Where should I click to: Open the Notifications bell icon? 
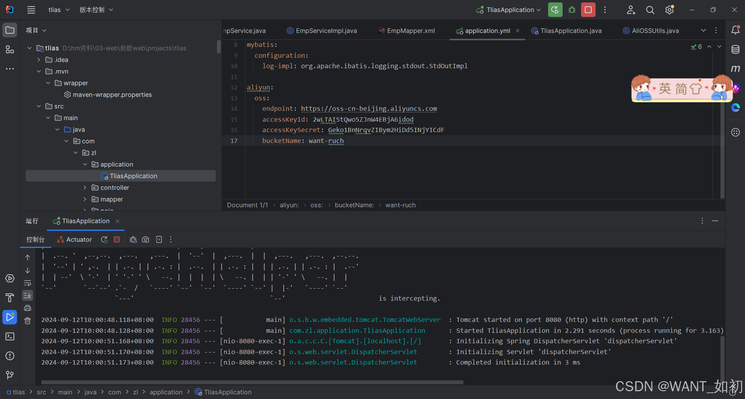pyautogui.click(x=735, y=30)
